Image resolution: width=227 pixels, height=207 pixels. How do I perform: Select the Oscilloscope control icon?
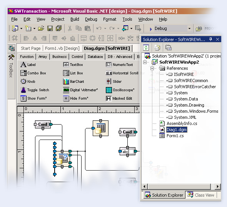click(109, 90)
